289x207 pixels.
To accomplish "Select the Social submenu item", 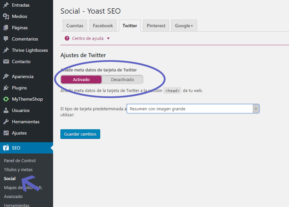I will coord(10,178).
